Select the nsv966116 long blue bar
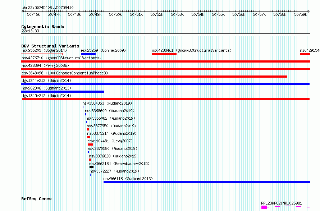This screenshot has height=211, width=320. pyautogui.click(x=207, y=182)
